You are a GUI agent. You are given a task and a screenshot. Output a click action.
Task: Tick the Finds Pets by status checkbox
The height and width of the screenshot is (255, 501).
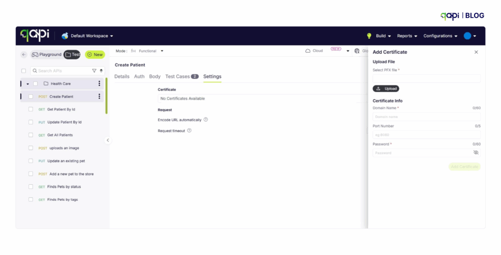pos(31,187)
